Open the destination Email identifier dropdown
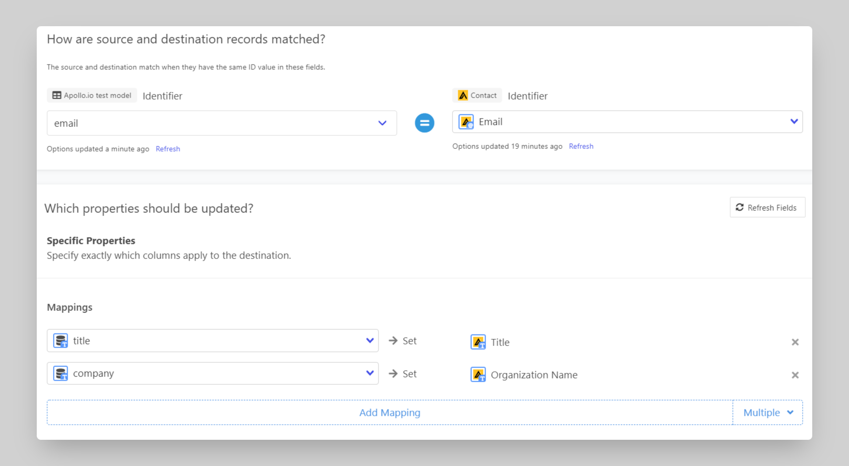The image size is (849, 466). (x=794, y=122)
